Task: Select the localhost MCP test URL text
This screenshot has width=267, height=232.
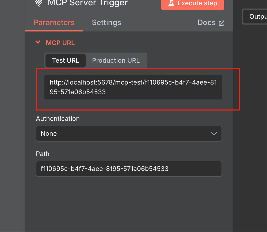Action: coord(133,87)
